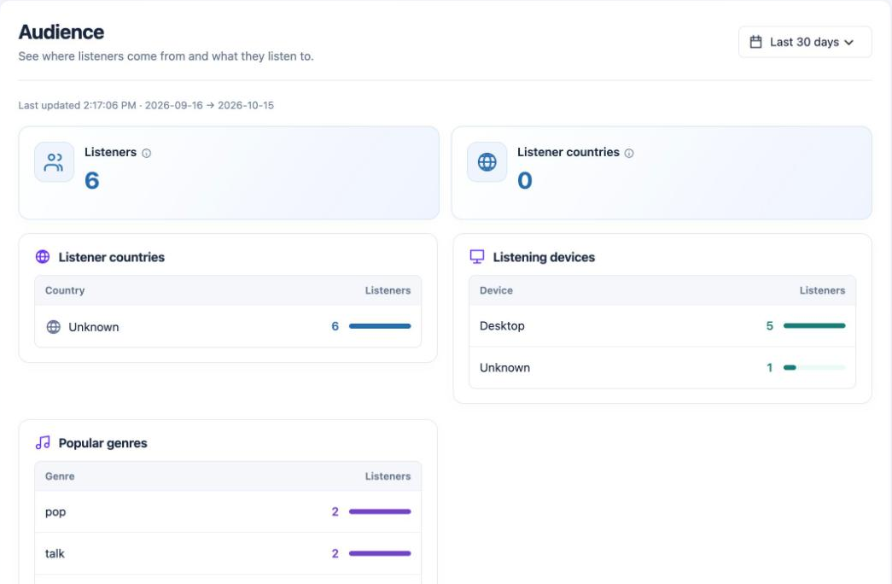892x584 pixels.
Task: Click the Audience page heading
Action: pos(61,32)
